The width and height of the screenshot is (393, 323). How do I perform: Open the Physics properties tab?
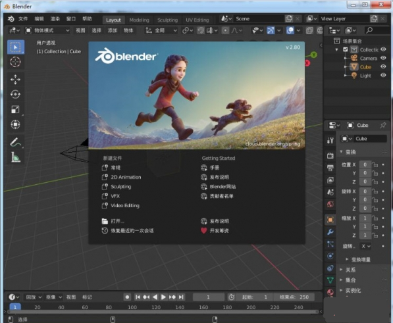point(330,256)
